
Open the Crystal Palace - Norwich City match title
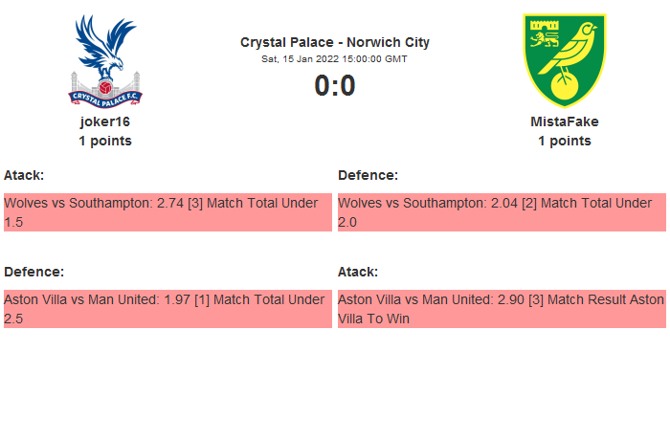(x=335, y=42)
